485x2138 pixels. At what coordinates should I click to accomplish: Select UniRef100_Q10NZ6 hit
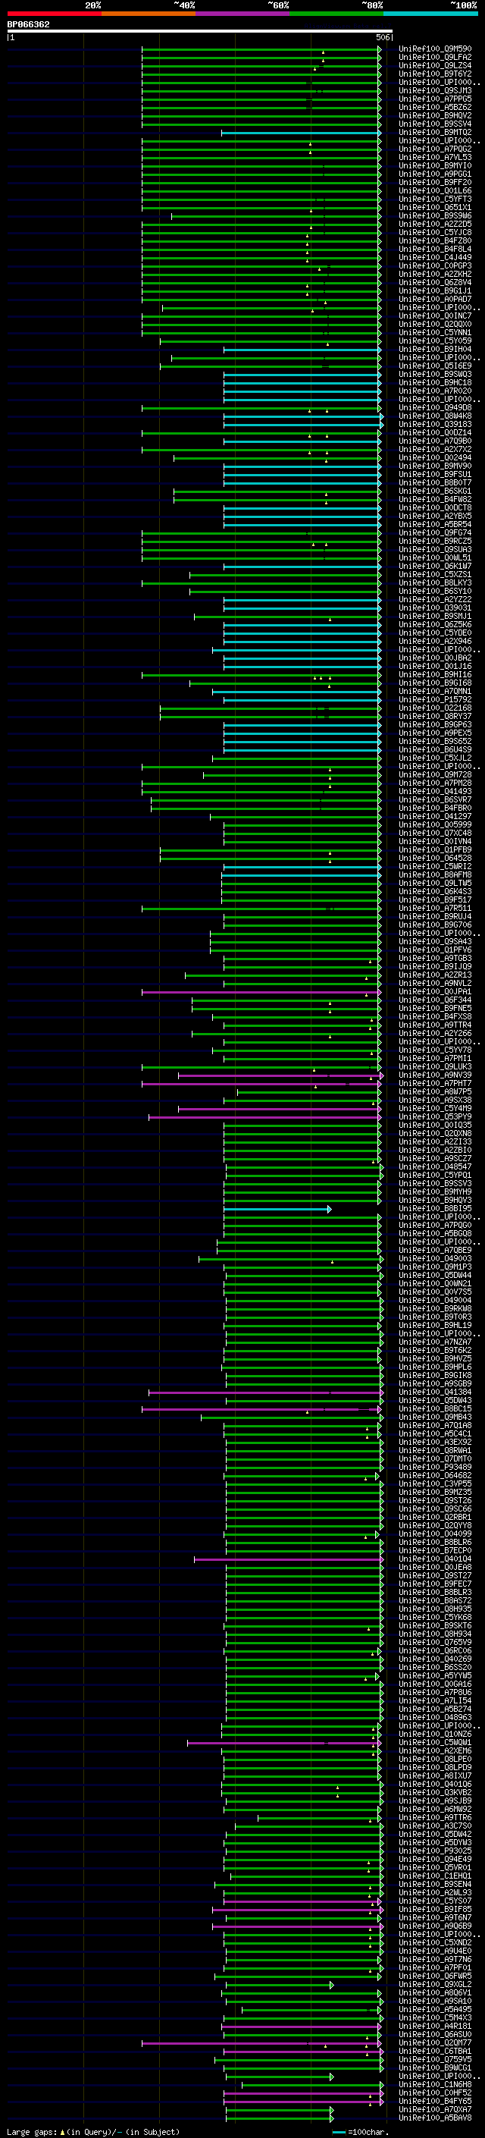(435, 1734)
